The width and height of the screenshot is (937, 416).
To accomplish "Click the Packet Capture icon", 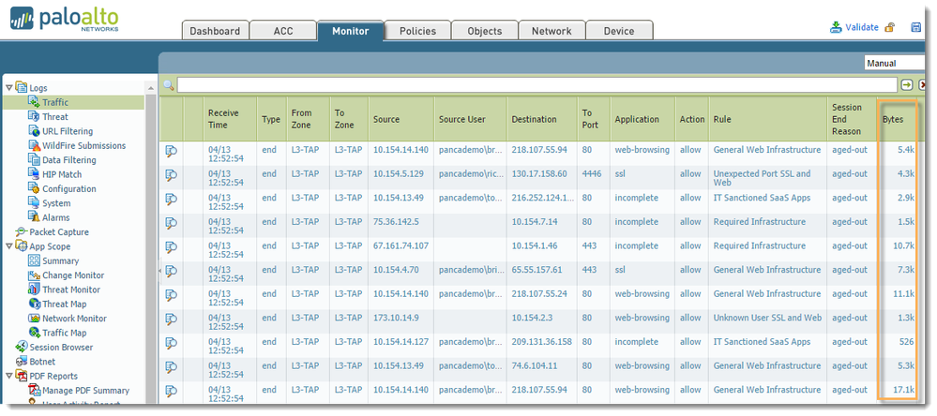I will pyautogui.click(x=22, y=231).
